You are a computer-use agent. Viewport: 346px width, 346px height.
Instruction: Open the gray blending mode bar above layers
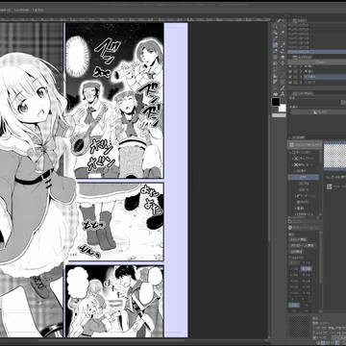pyautogui.click(x=316, y=62)
